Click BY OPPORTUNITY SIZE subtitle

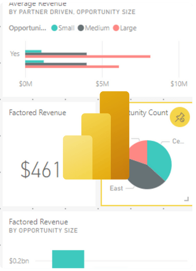[43, 230]
